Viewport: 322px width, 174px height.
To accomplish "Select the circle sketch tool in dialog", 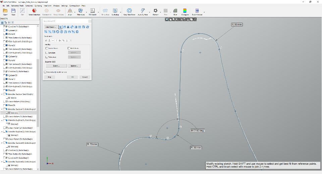I will pos(57,32).
